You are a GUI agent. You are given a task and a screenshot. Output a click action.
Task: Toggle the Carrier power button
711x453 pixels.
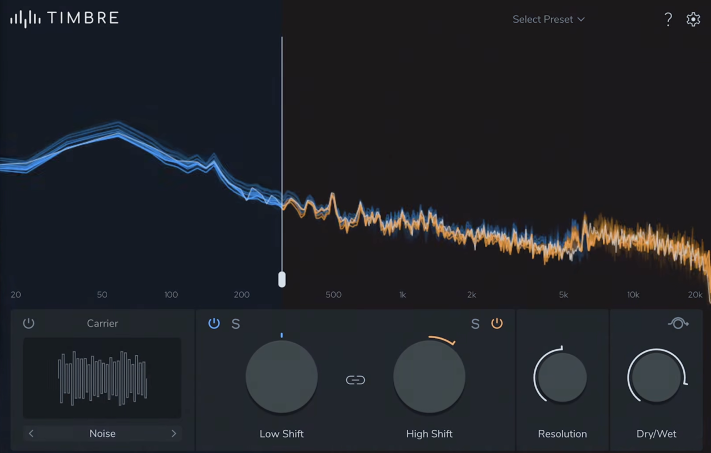(x=29, y=323)
